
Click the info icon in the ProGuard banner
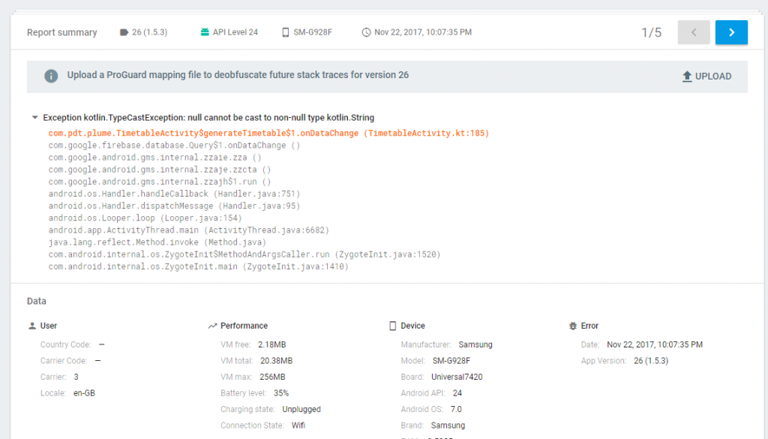pos(50,75)
